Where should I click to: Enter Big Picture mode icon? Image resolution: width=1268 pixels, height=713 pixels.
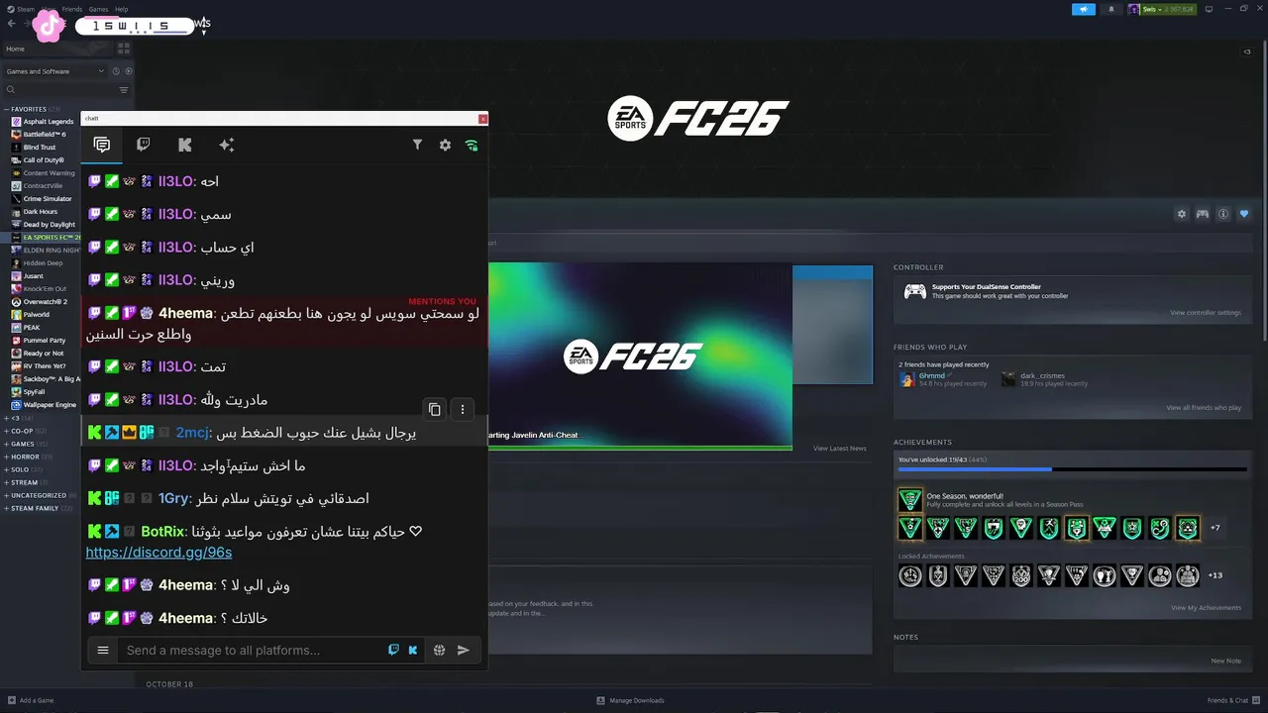tap(1209, 9)
